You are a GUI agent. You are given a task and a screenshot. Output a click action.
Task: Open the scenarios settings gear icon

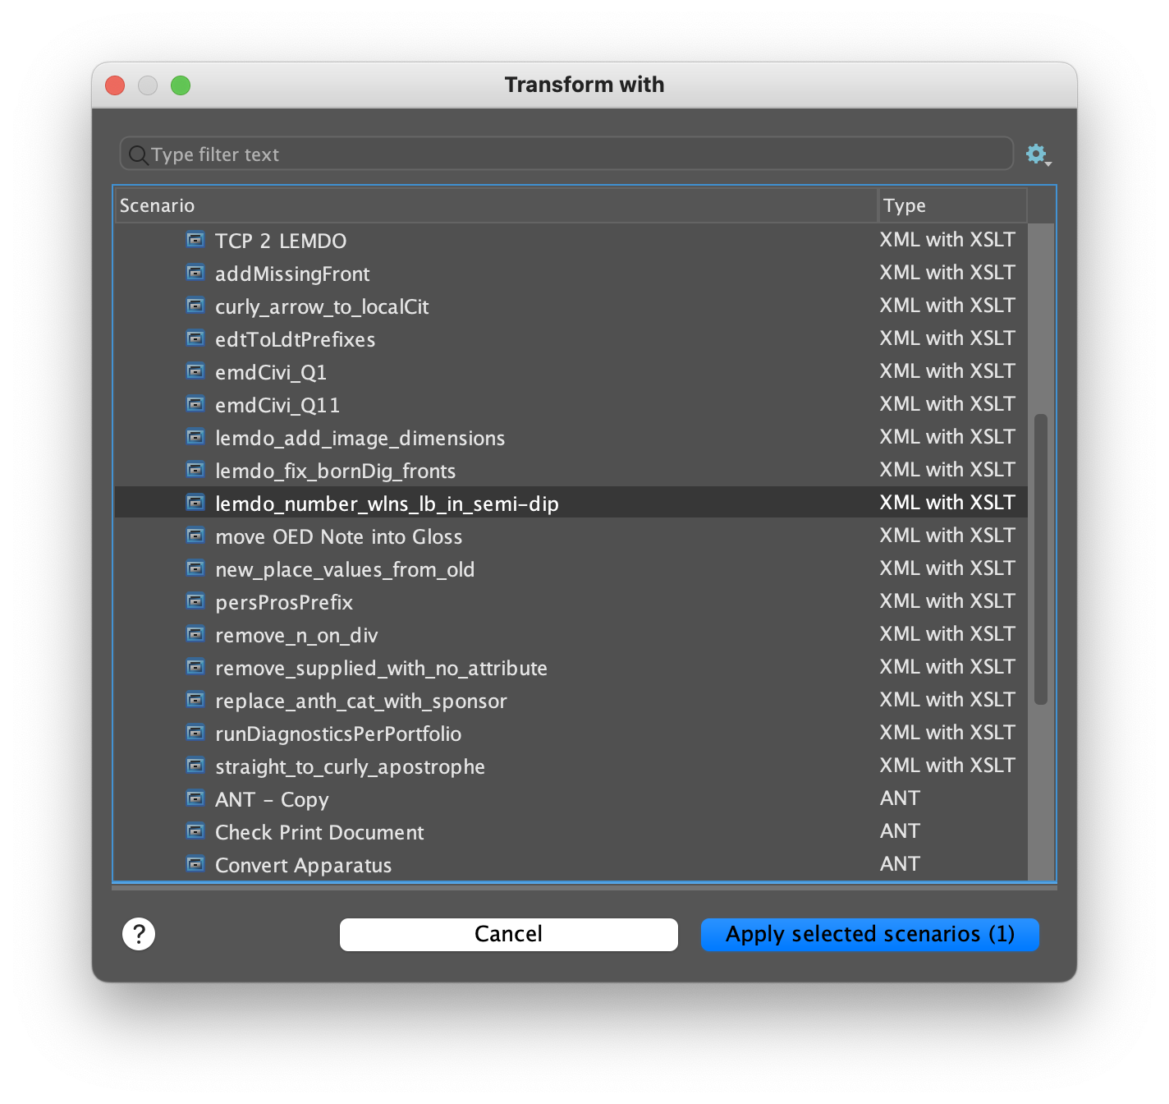coord(1037,153)
